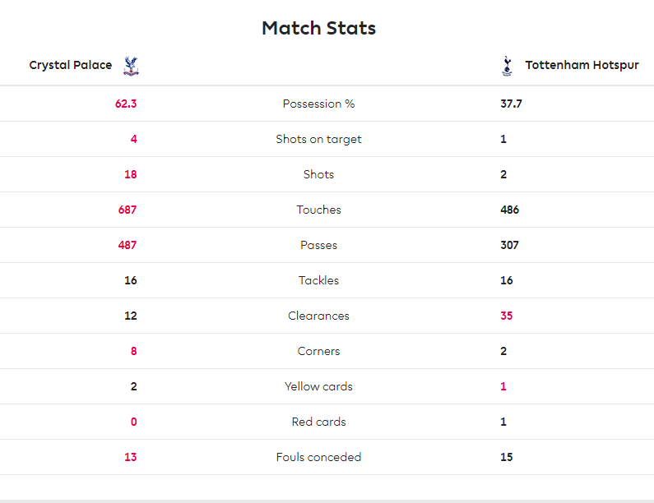The image size is (654, 503).
Task: Select the Touches row label
Action: [x=318, y=210]
